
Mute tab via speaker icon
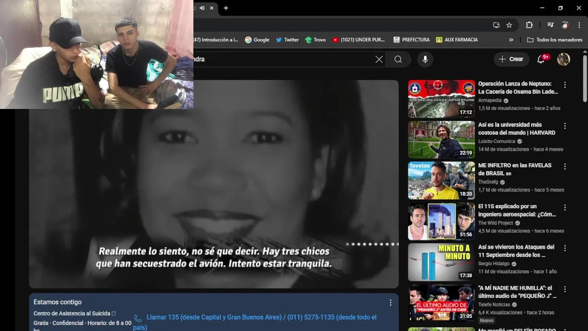(x=202, y=8)
